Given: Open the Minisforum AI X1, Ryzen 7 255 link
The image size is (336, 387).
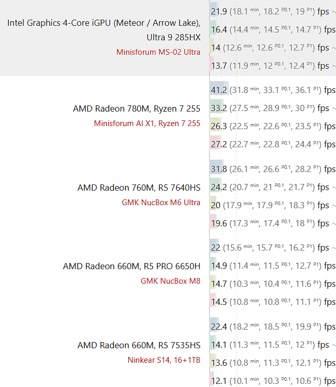Looking at the screenshot, I should [147, 123].
